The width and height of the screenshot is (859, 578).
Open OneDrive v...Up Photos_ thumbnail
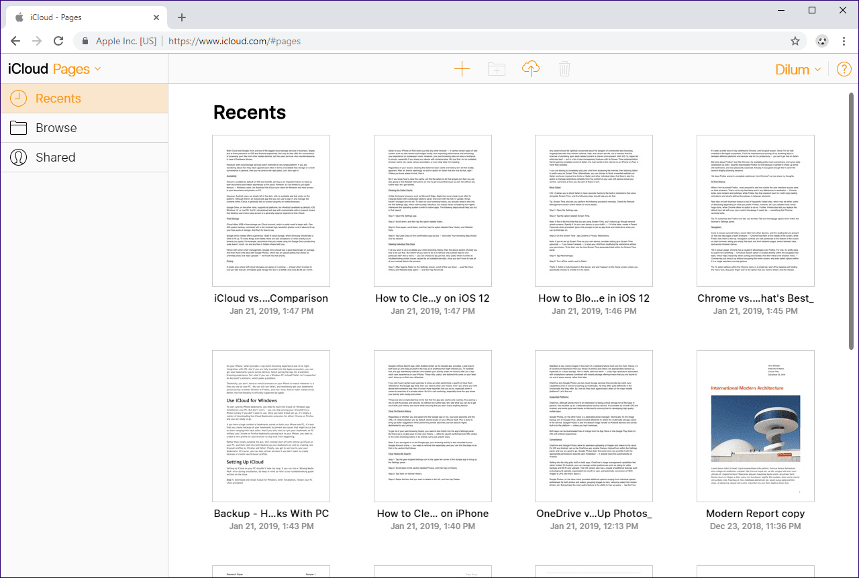[x=594, y=425]
